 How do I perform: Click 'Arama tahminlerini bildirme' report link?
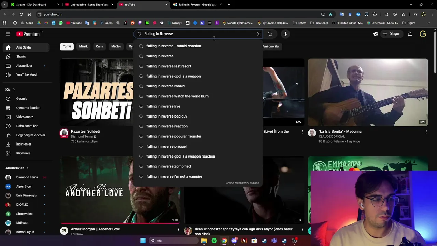click(242, 183)
